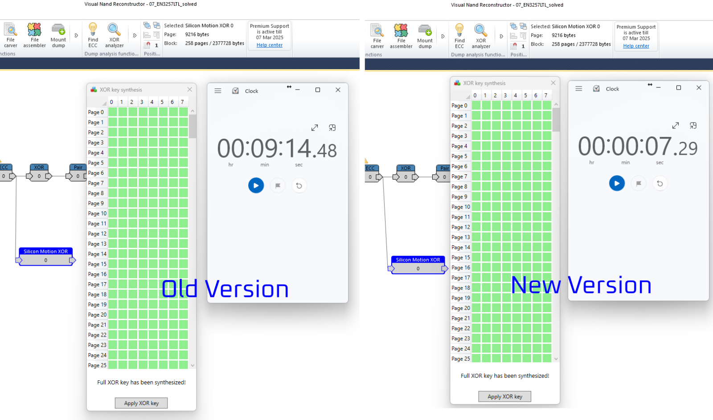Image resolution: width=713 pixels, height=420 pixels.
Task: Expand the 00:09:14 stopwatch to full view
Action: pyautogui.click(x=315, y=128)
